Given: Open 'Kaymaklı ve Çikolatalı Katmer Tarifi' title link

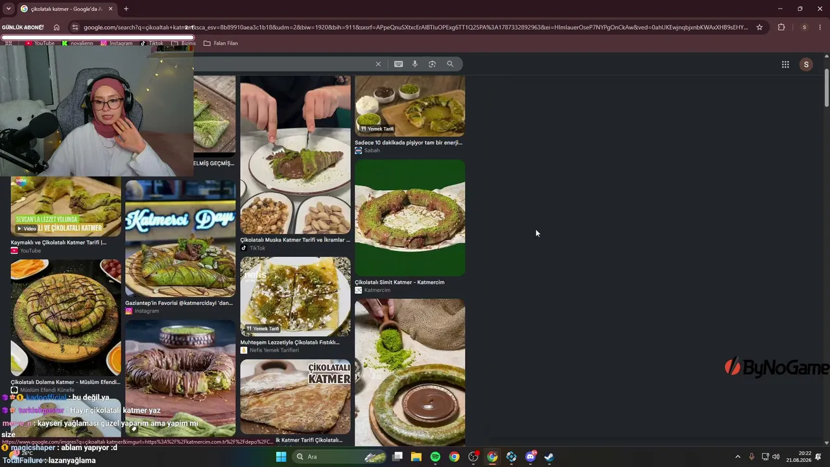Looking at the screenshot, I should [58, 243].
